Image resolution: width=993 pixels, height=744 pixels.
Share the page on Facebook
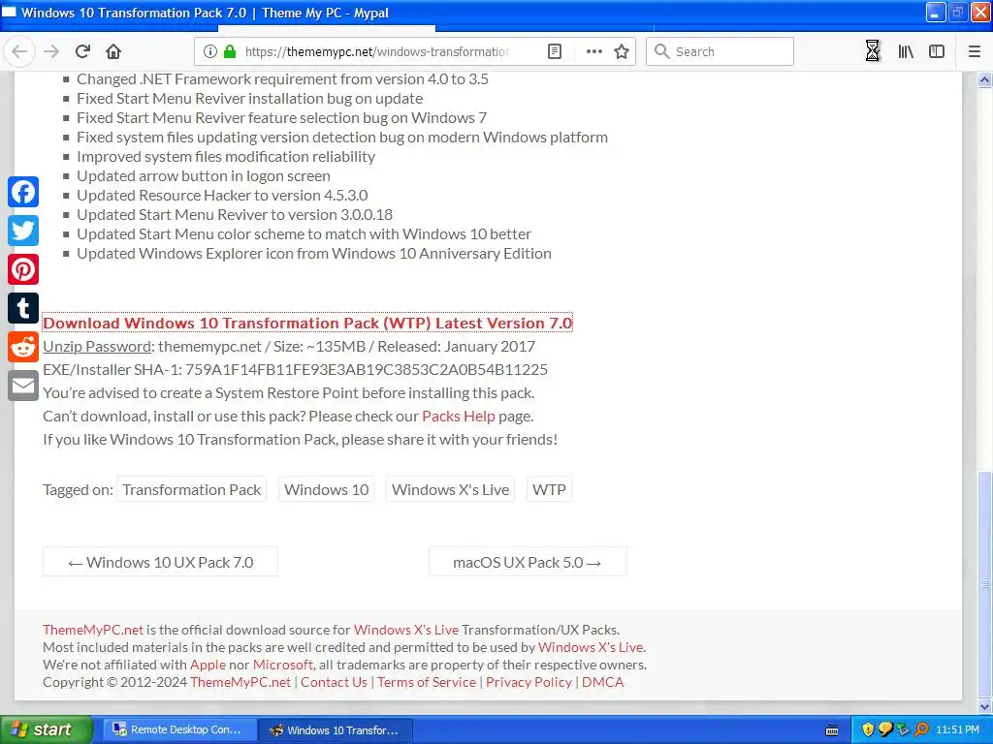point(23,193)
